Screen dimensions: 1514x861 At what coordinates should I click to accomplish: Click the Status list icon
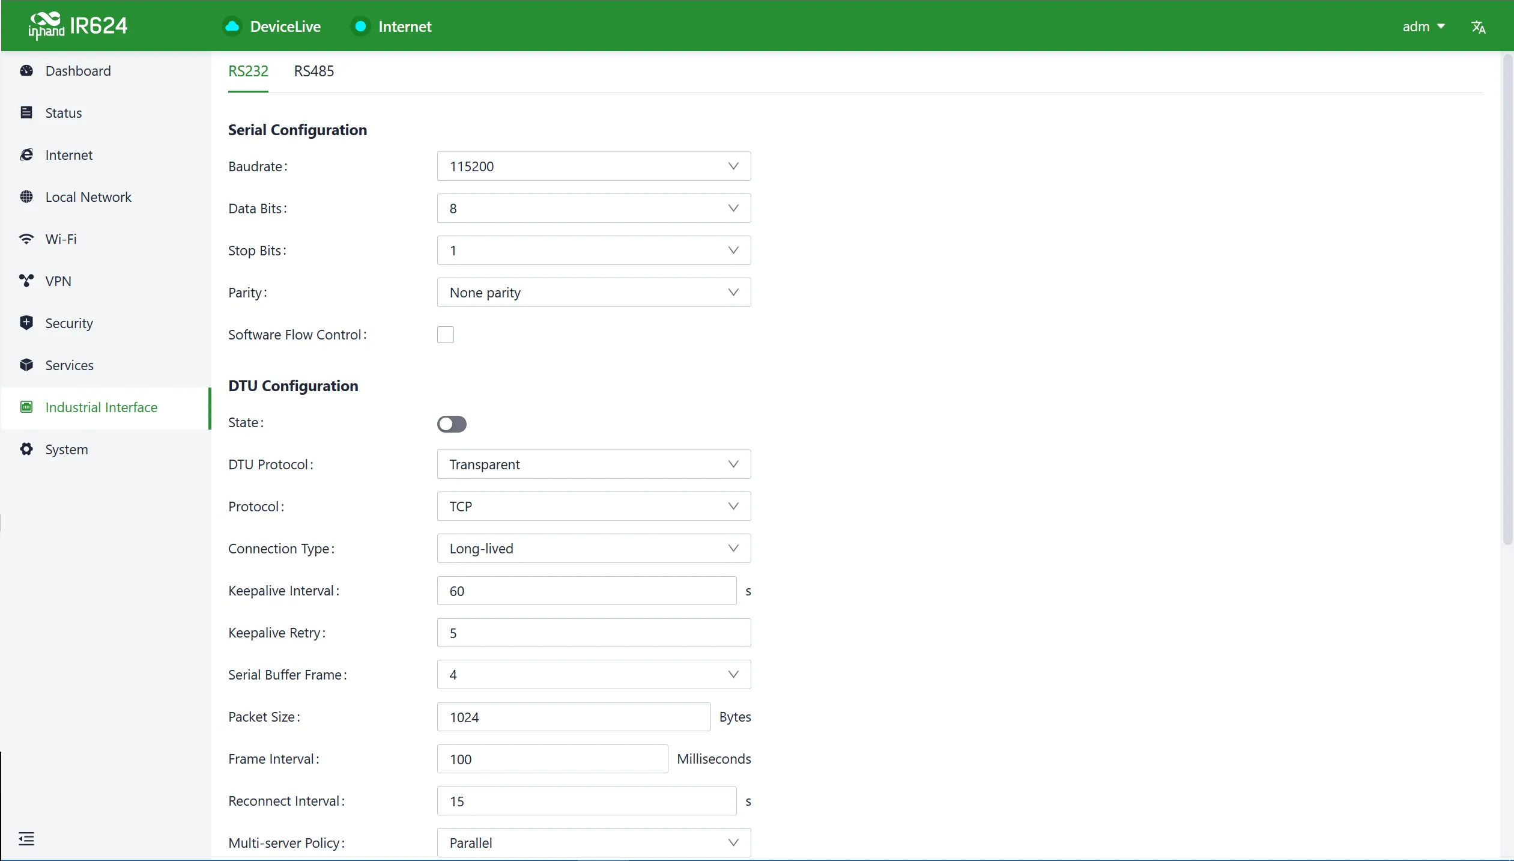coord(26,113)
